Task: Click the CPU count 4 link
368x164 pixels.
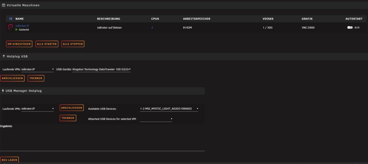Action: pos(152,28)
